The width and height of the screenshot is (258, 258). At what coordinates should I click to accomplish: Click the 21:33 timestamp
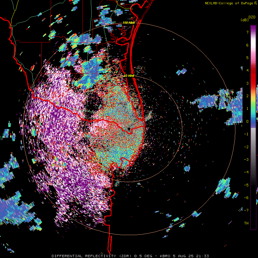coord(203,256)
